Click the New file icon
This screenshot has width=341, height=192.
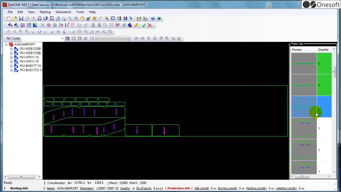[x=9, y=18]
